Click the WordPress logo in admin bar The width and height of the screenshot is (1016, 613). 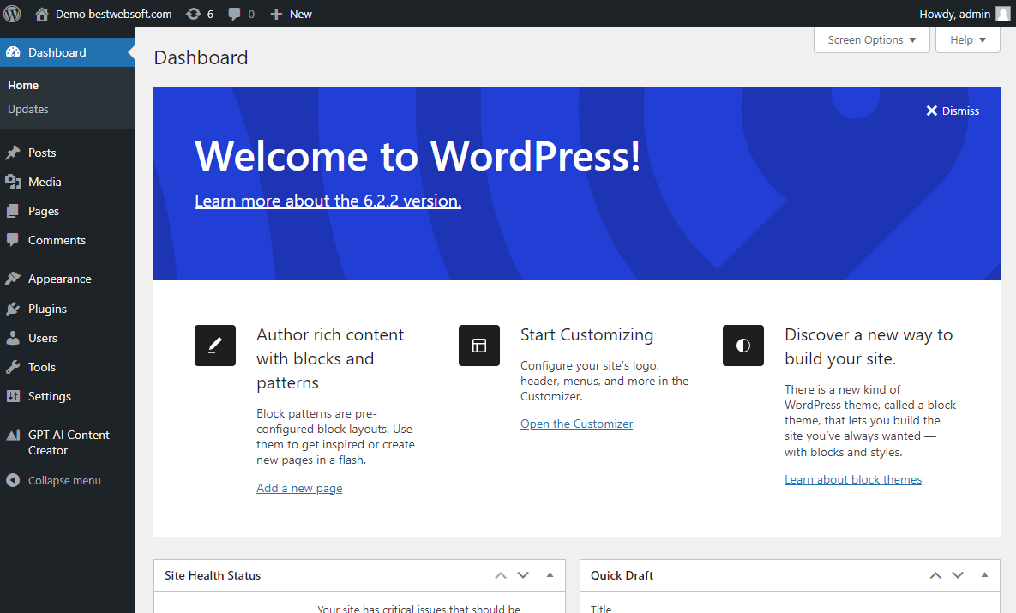click(x=12, y=14)
